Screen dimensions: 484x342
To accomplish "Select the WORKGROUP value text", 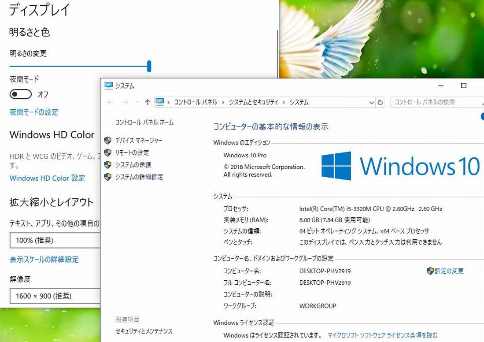I will click(x=318, y=306).
